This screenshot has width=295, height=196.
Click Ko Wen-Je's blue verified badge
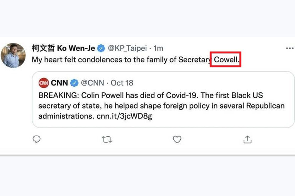[x=101, y=49]
